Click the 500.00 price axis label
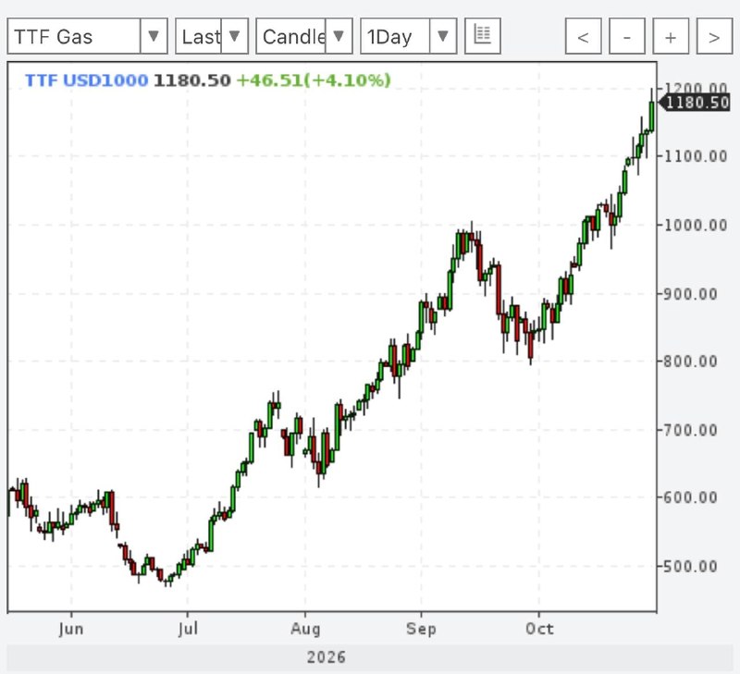This screenshot has width=740, height=674. click(690, 566)
